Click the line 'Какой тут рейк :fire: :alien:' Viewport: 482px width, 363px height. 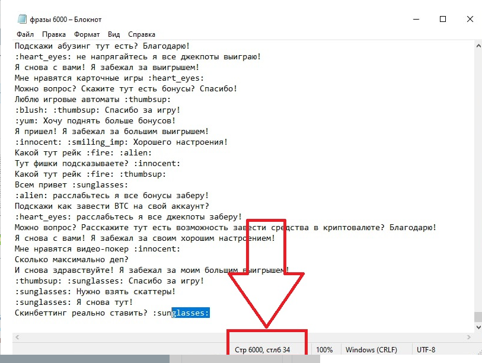(84, 153)
